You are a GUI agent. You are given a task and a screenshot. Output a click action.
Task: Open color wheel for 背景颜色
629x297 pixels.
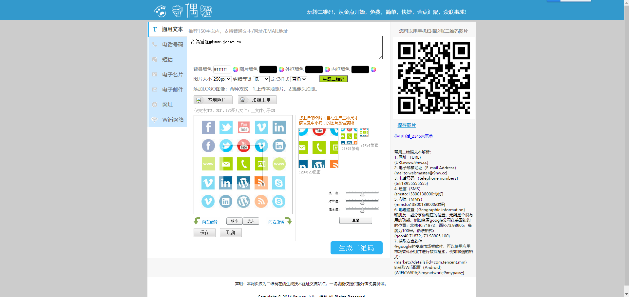click(x=235, y=69)
